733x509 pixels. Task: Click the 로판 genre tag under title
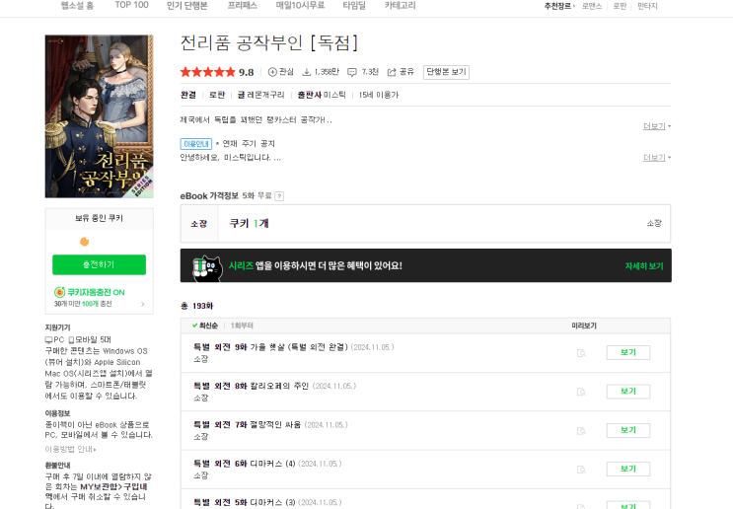(217, 95)
